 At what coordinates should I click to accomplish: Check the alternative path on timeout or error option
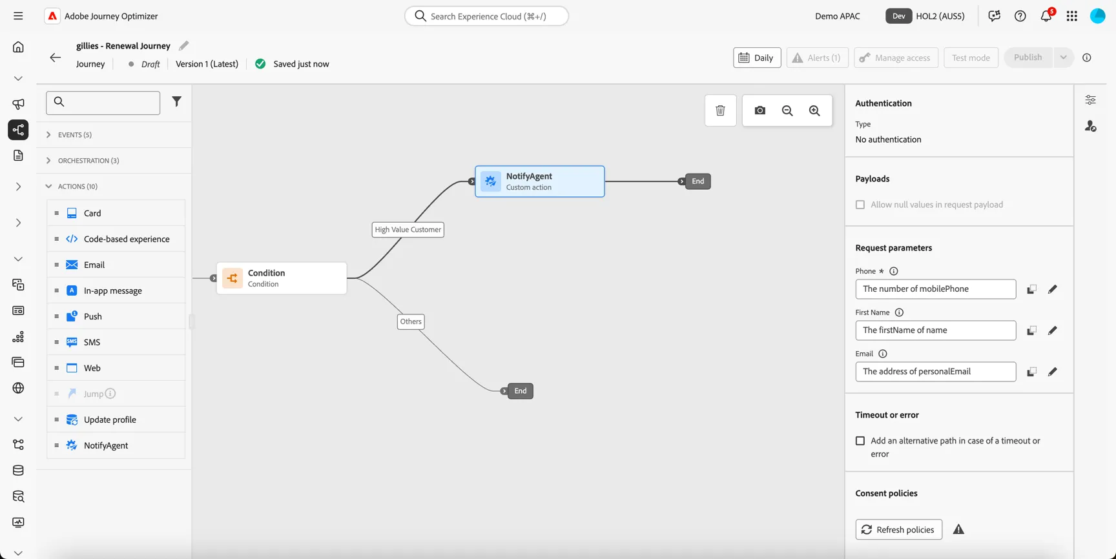click(x=860, y=441)
